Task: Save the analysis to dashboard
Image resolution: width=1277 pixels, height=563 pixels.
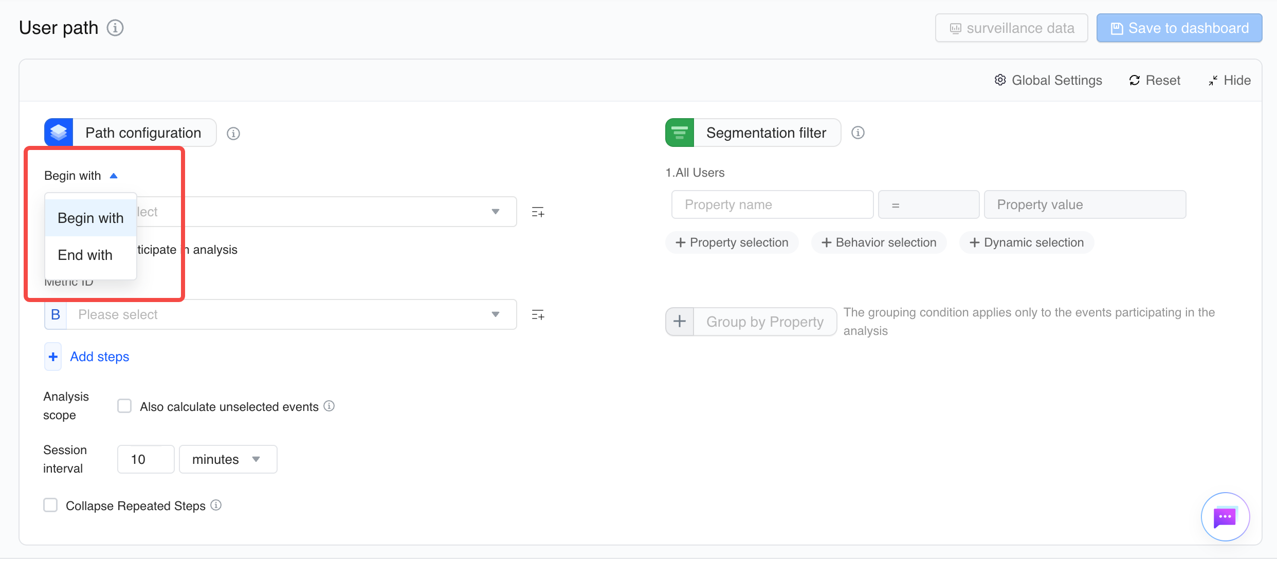Action: [x=1179, y=28]
